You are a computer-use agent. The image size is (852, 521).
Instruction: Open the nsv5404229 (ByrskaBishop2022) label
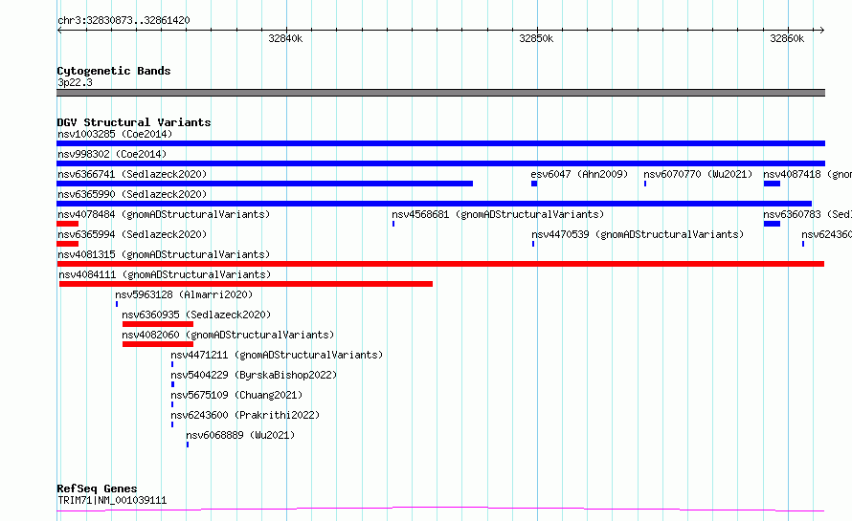pyautogui.click(x=254, y=375)
